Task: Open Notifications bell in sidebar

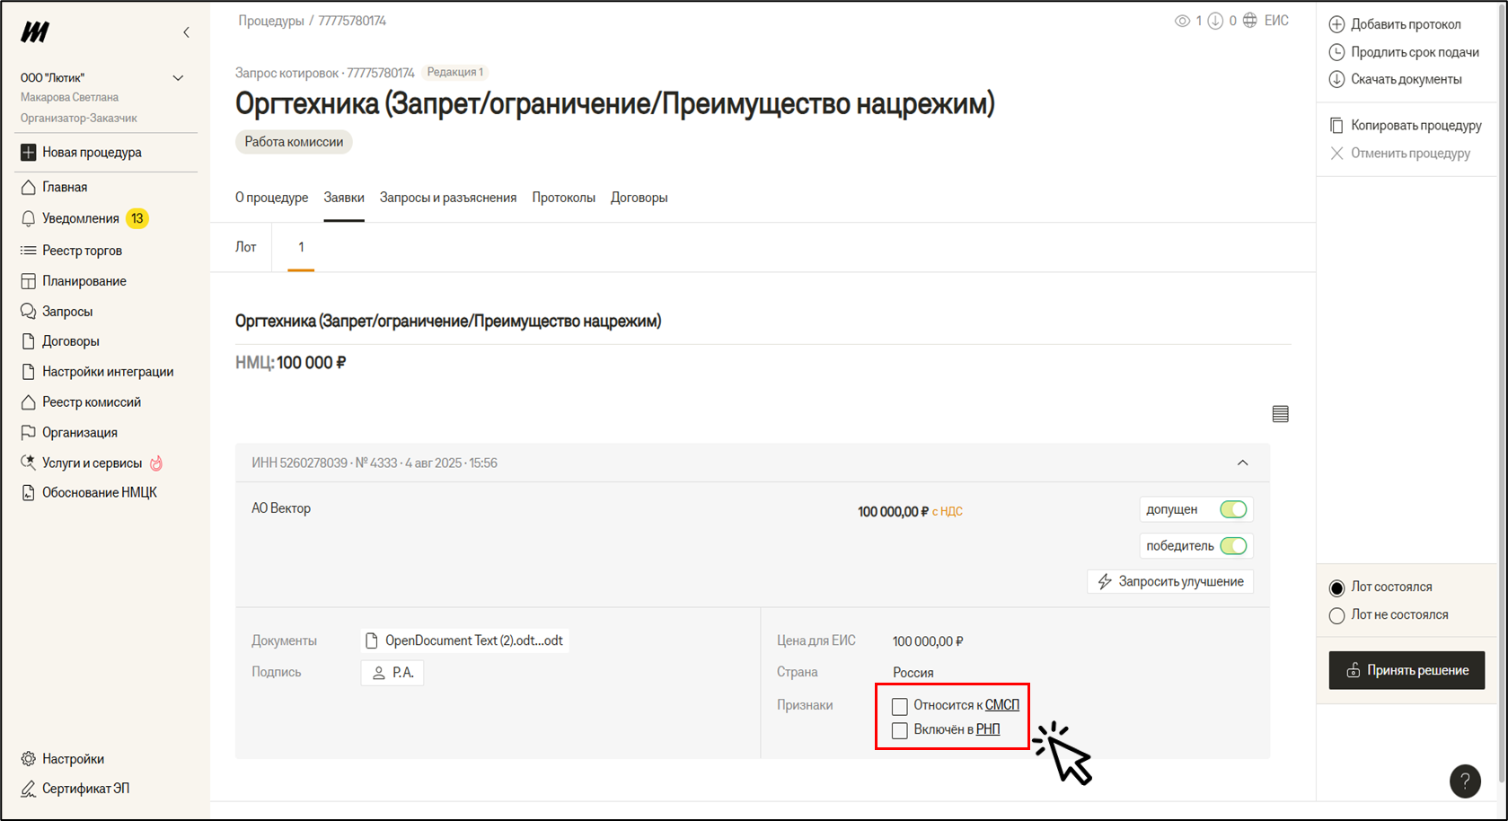Action: [x=29, y=218]
